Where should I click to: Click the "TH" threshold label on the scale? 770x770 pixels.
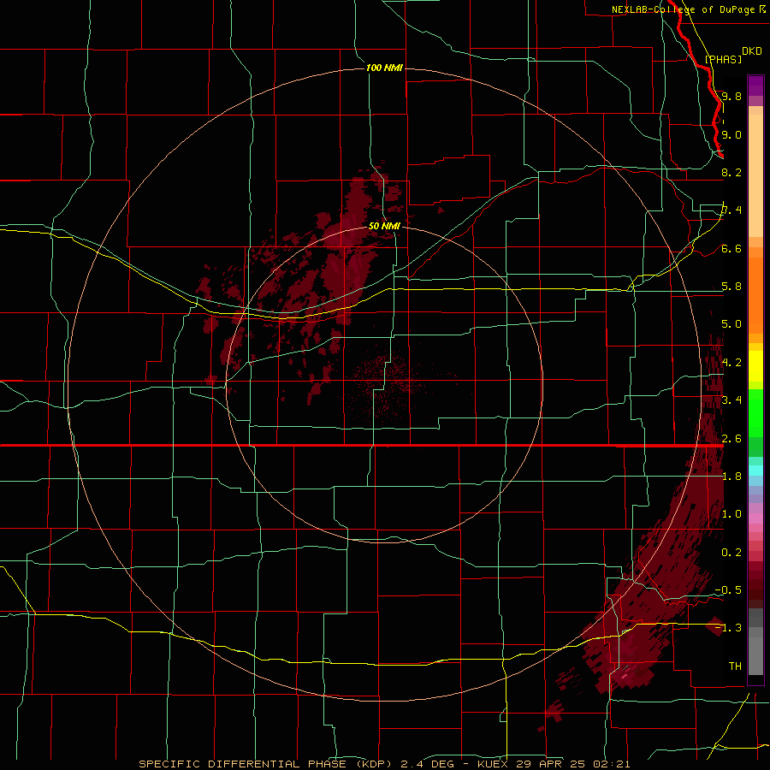735,666
